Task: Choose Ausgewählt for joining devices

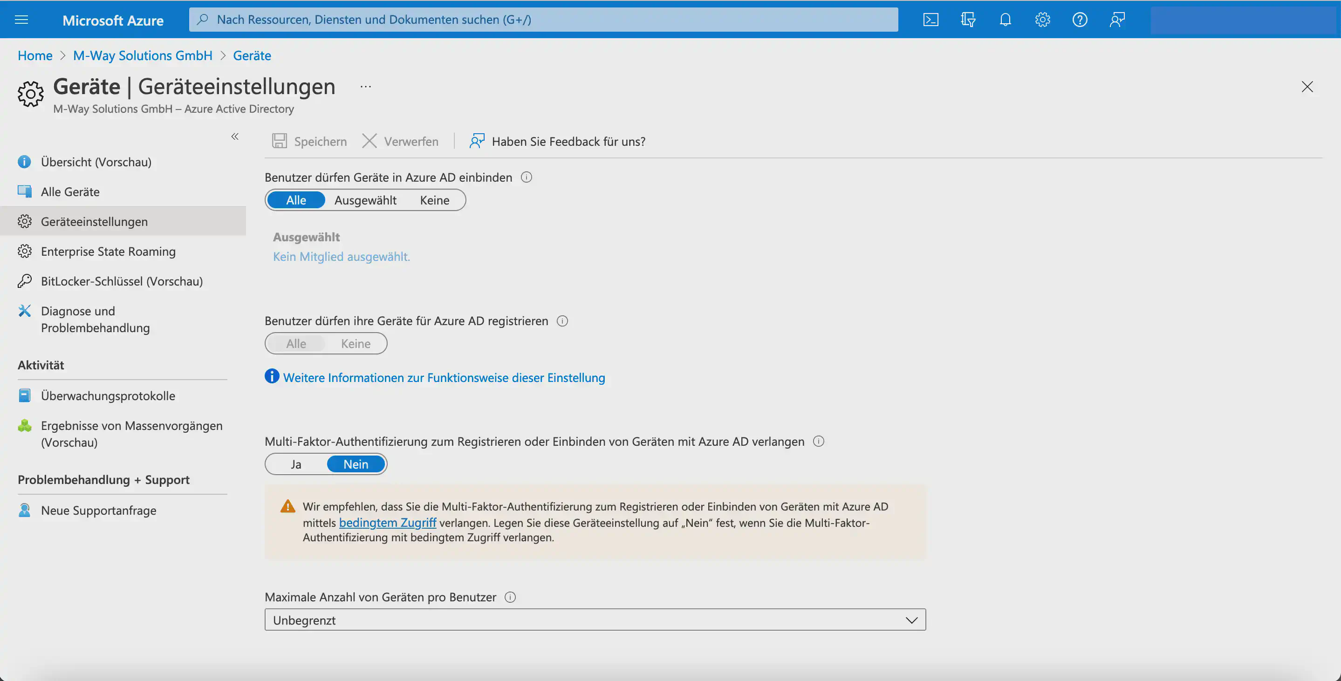Action: click(365, 200)
